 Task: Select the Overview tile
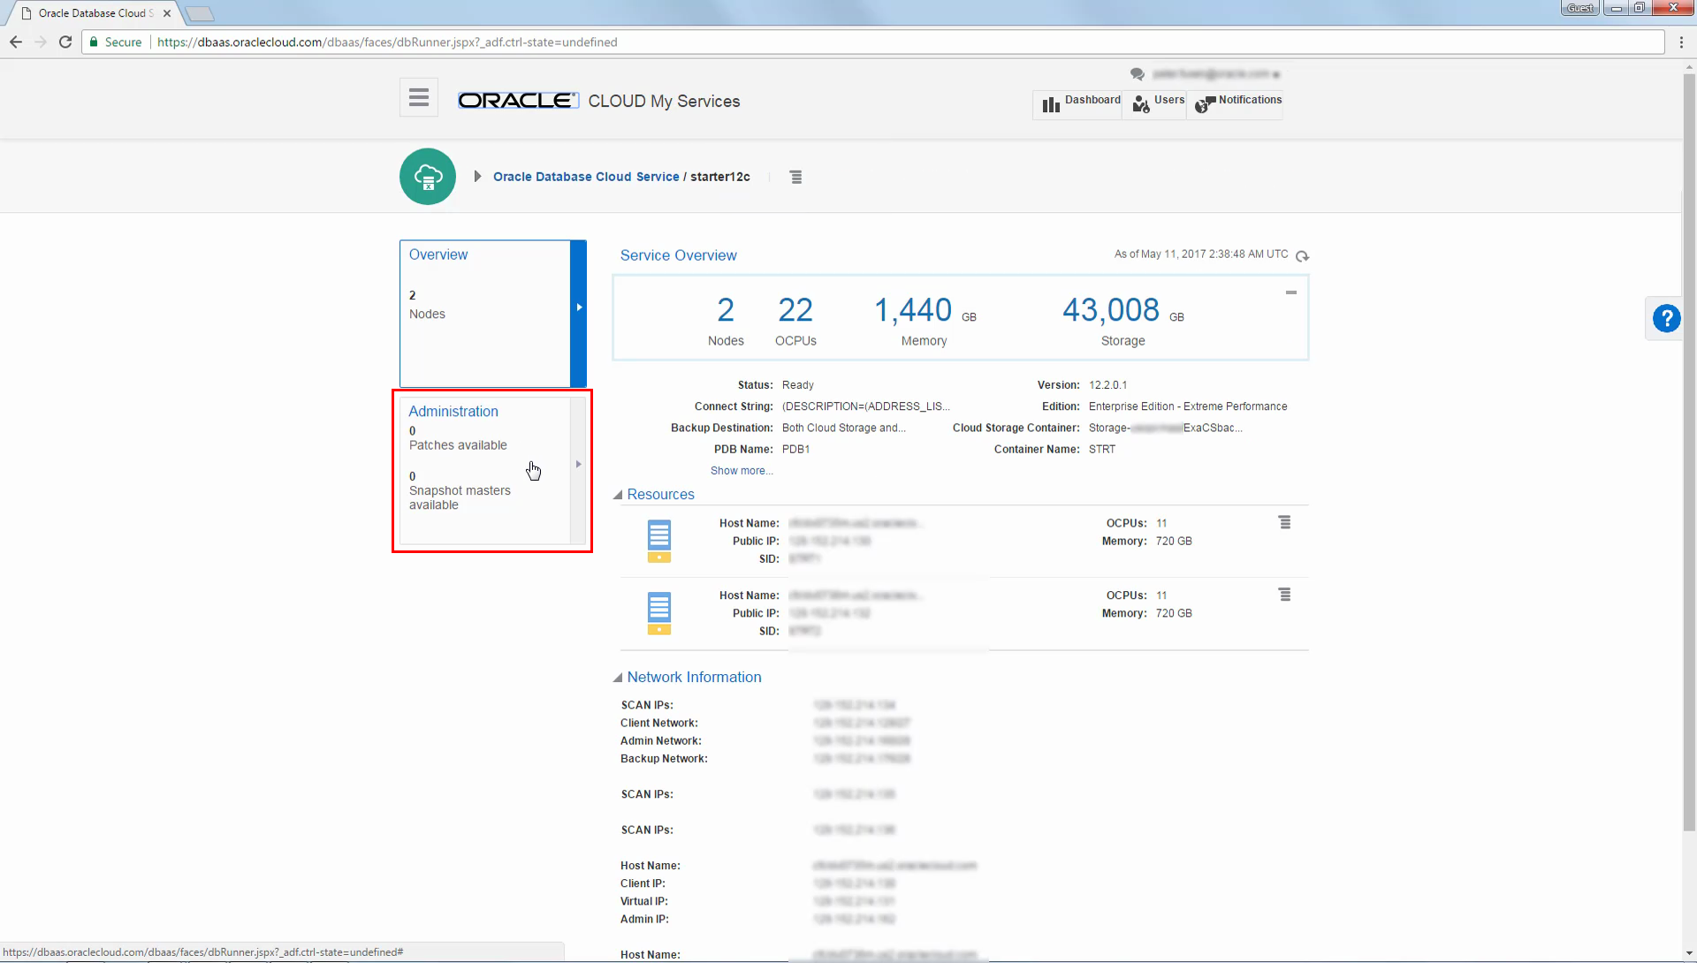pos(493,314)
